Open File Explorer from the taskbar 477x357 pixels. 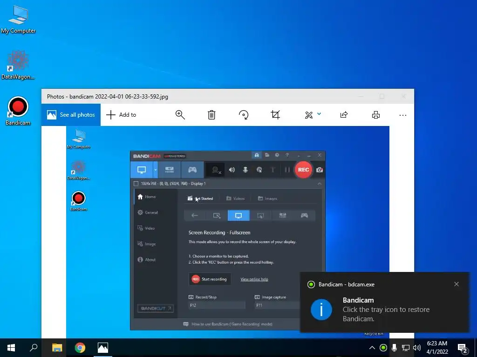(57, 348)
